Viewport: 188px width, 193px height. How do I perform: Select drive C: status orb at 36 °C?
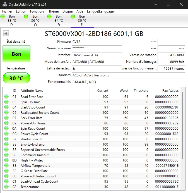(26, 17)
